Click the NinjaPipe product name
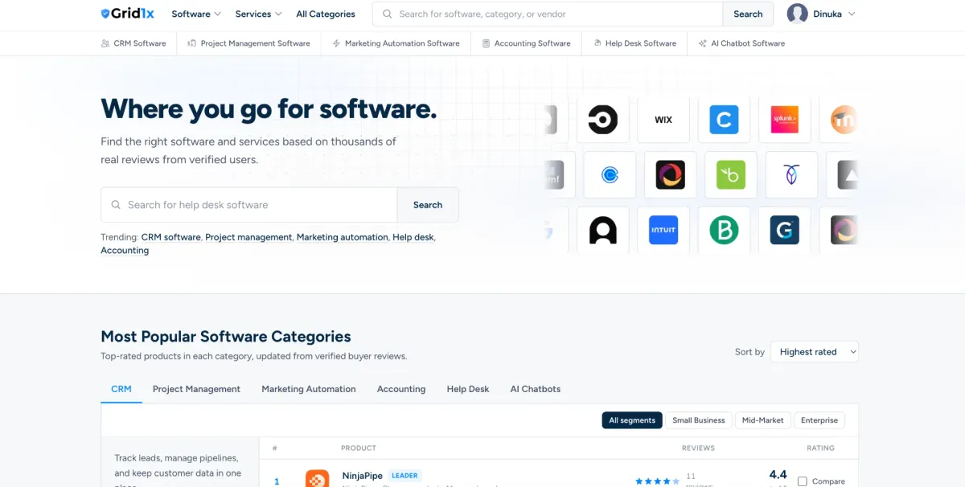 (362, 475)
